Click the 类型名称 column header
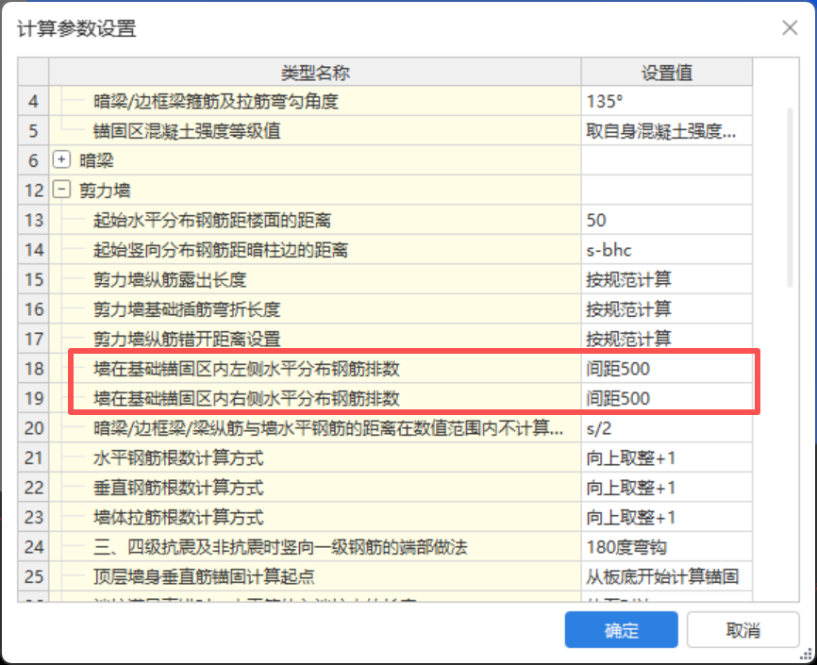The width and height of the screenshot is (817, 665). click(315, 72)
